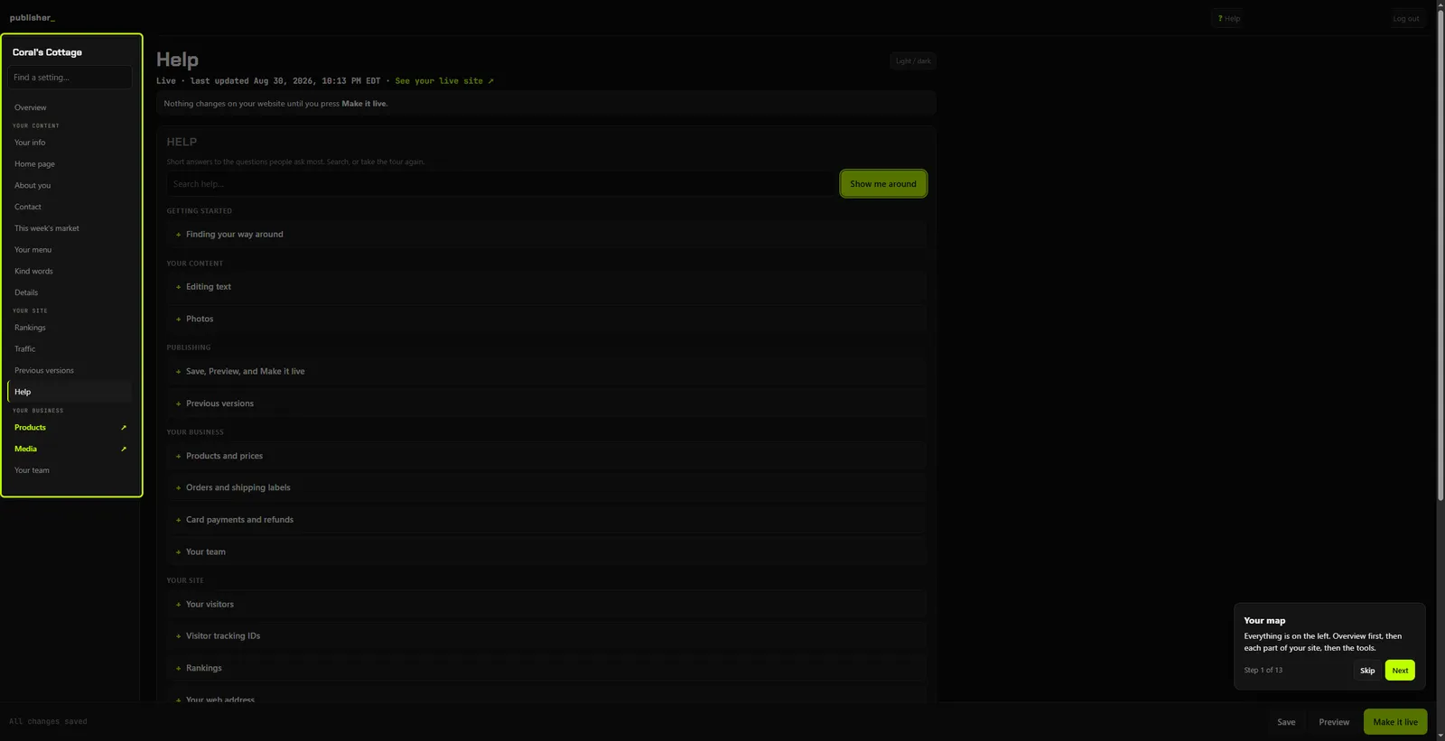The image size is (1445, 741).
Task: Open the Contact section
Action: coord(70,208)
